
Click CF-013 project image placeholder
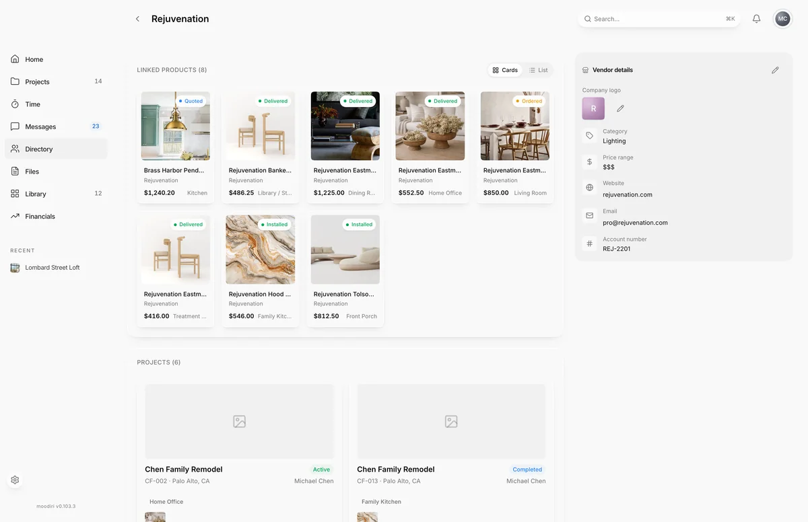pyautogui.click(x=451, y=422)
